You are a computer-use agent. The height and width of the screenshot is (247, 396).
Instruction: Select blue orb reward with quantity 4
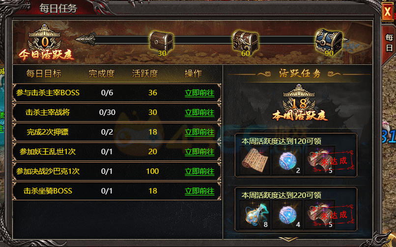click(x=287, y=215)
